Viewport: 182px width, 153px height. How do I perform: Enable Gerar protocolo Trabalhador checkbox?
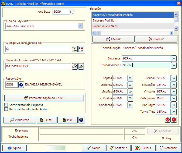6,109
